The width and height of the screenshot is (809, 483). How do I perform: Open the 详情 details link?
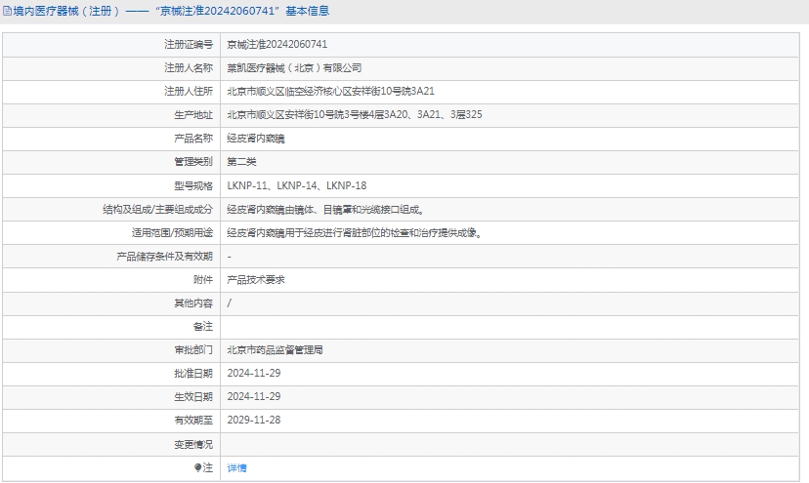click(x=237, y=468)
